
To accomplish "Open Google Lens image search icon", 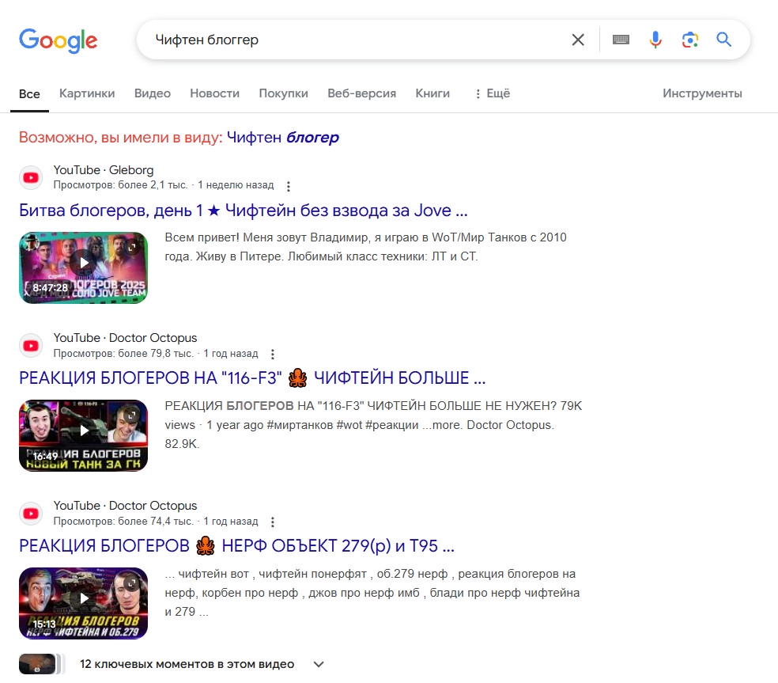I will click(689, 40).
